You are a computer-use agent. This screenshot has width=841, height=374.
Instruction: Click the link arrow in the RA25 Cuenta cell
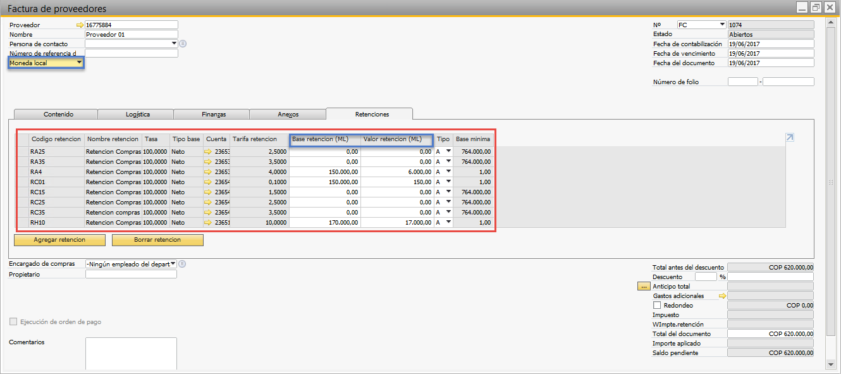[208, 152]
